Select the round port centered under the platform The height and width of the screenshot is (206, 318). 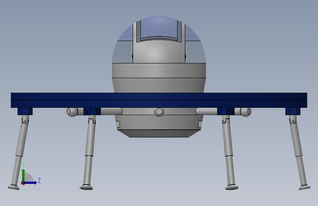pos(159,111)
